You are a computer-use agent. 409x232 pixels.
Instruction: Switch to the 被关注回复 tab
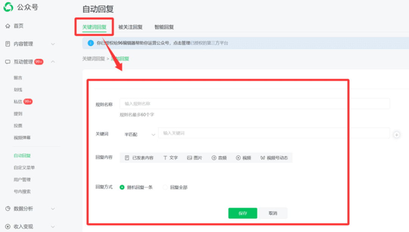tap(130, 27)
